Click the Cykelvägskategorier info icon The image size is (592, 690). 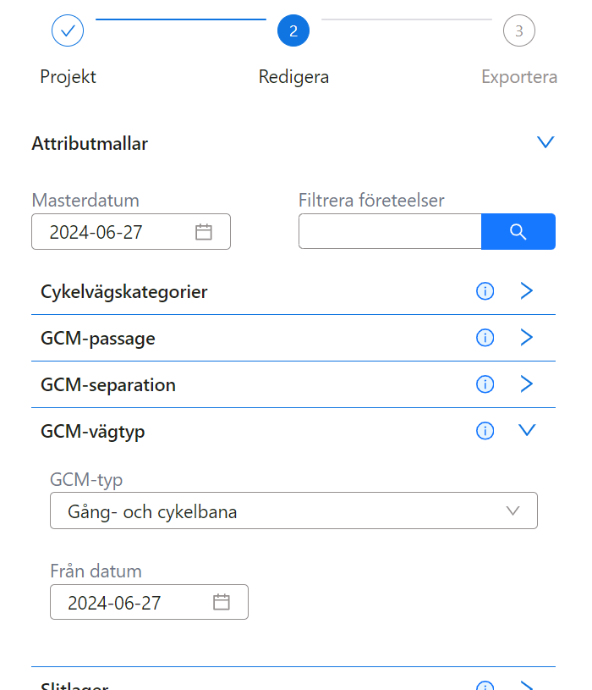(x=485, y=291)
